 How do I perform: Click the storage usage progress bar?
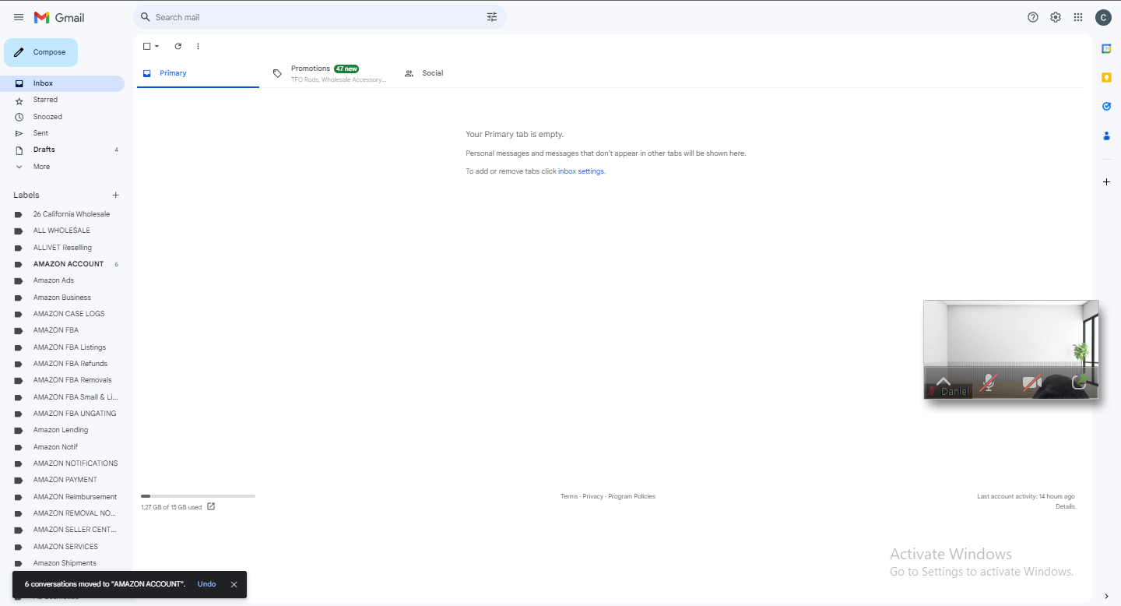click(x=198, y=496)
